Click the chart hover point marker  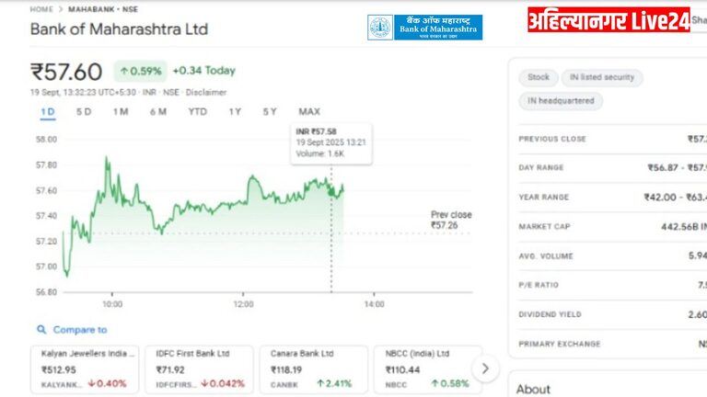[x=331, y=187]
